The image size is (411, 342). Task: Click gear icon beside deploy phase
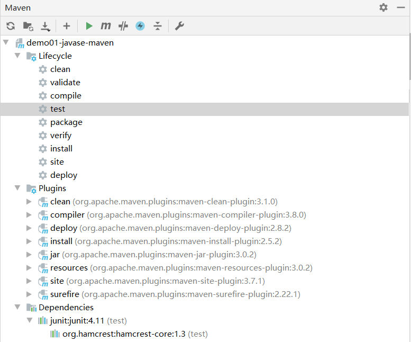click(43, 175)
